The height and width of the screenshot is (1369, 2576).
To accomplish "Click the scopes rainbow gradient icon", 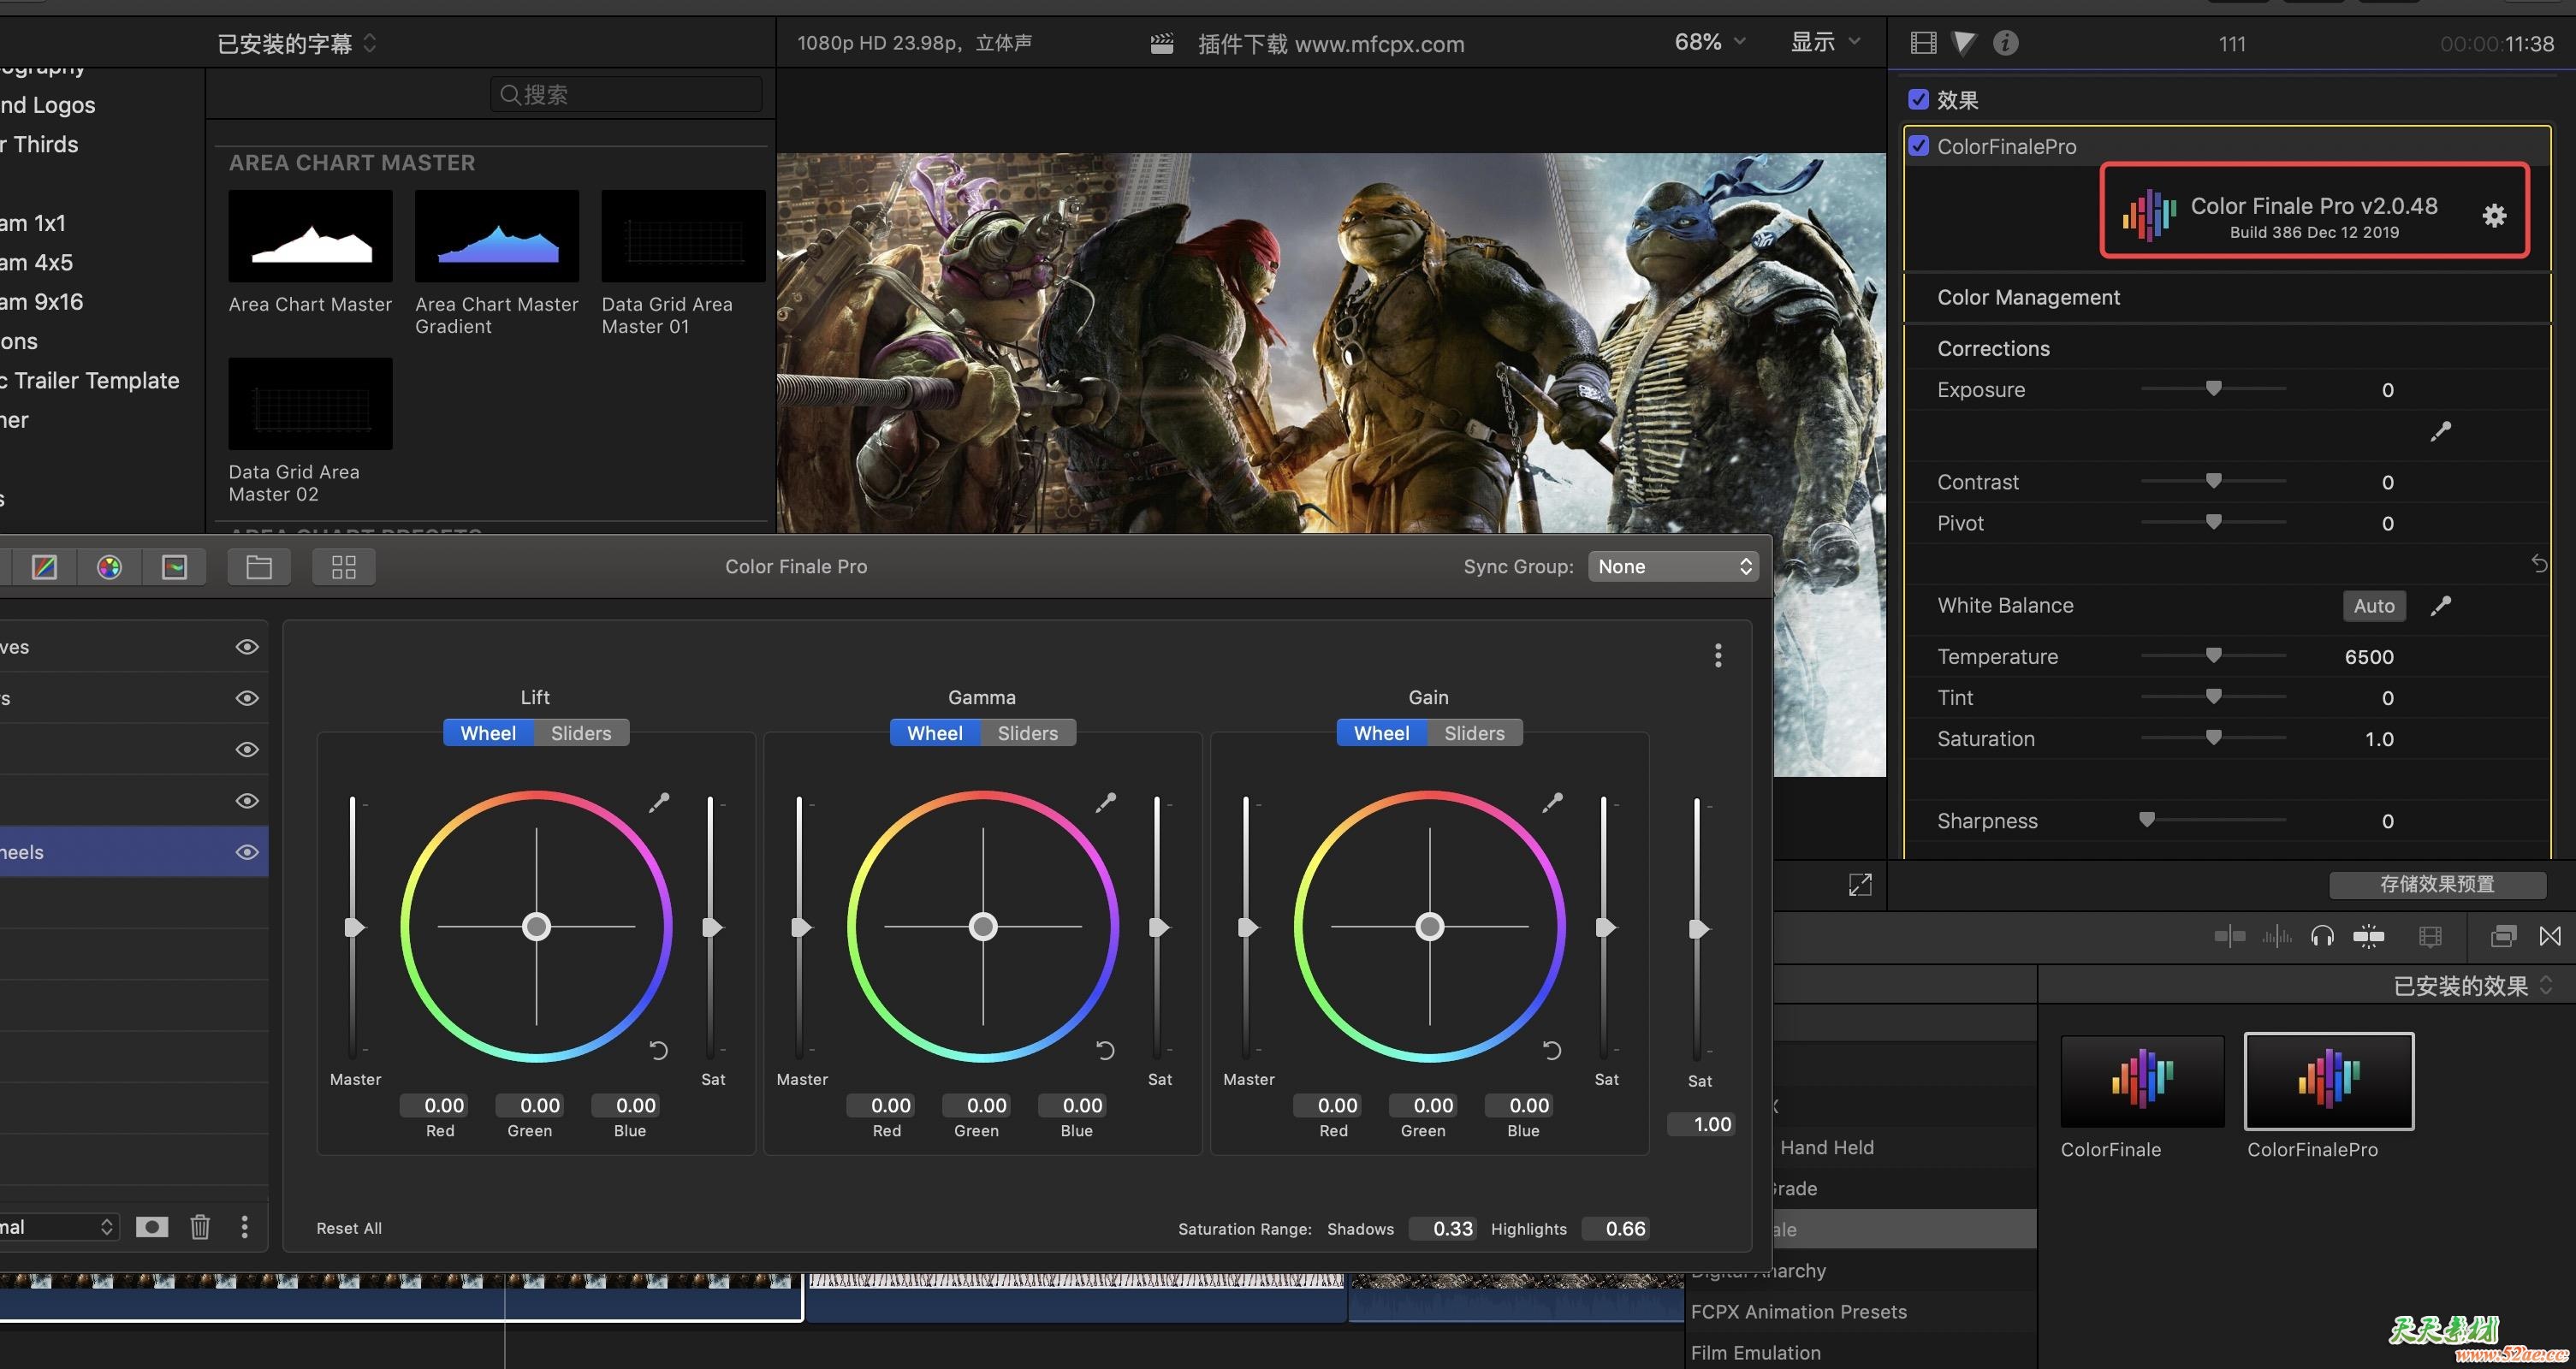I will (x=45, y=566).
